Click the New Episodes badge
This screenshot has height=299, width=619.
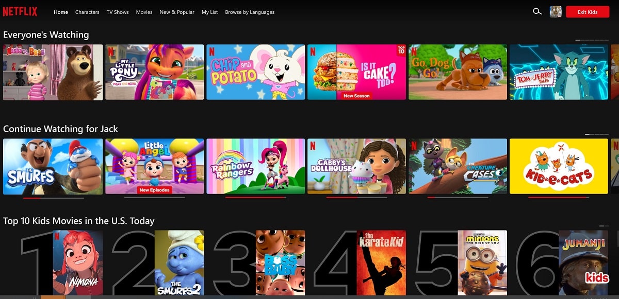(x=154, y=190)
